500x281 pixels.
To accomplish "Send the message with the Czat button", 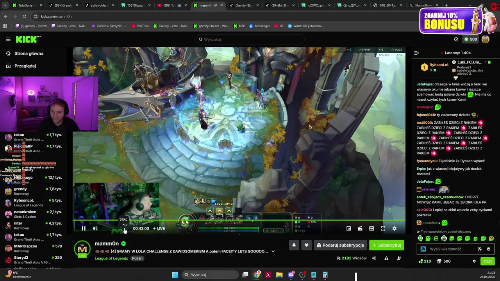I will [487, 261].
